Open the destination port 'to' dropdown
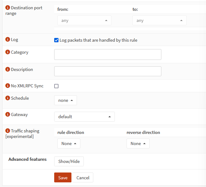 click(x=159, y=20)
